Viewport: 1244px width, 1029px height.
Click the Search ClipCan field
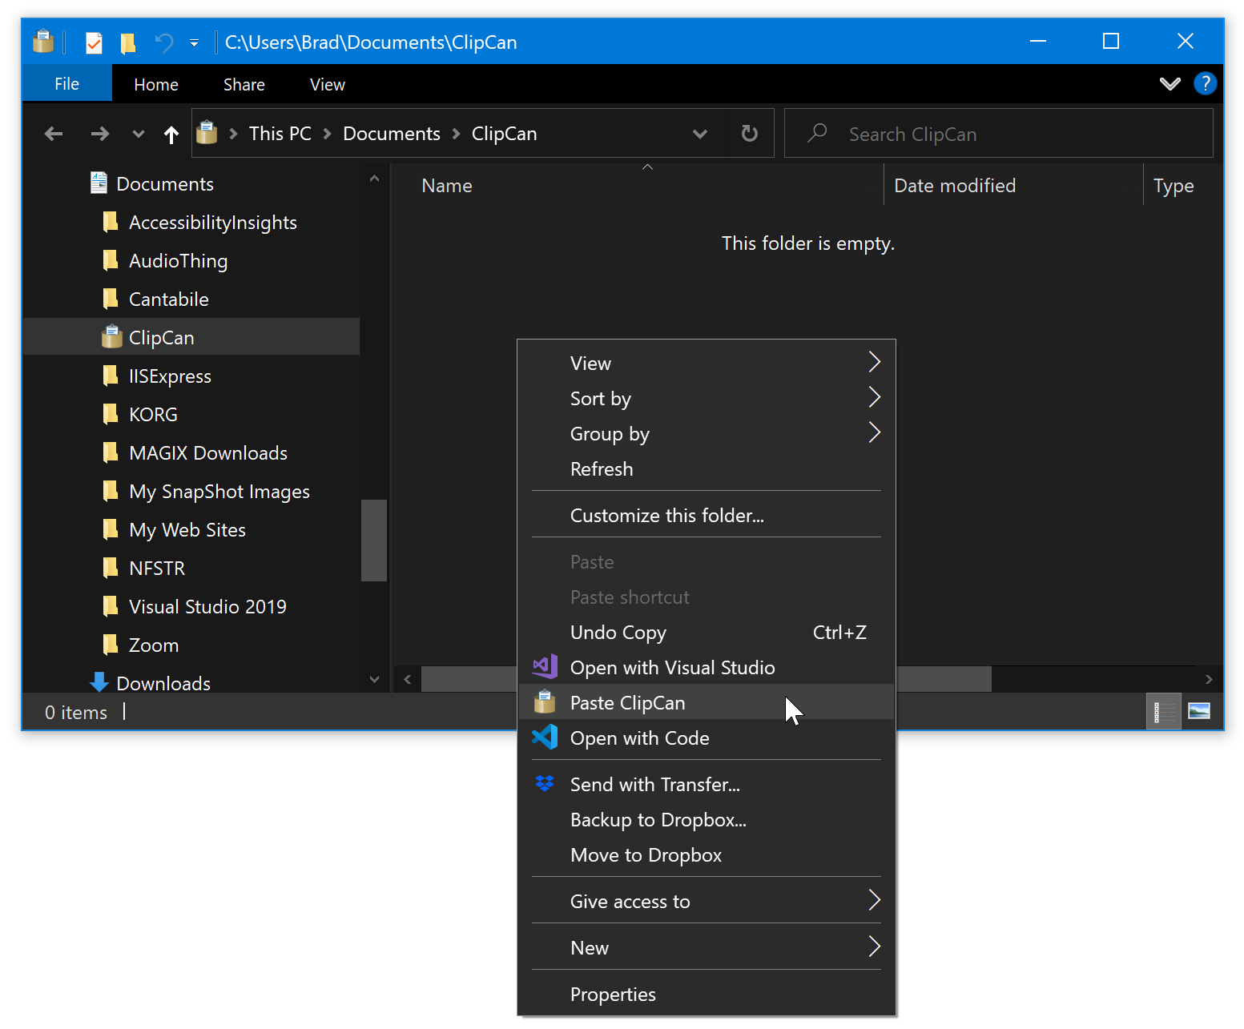coord(998,134)
